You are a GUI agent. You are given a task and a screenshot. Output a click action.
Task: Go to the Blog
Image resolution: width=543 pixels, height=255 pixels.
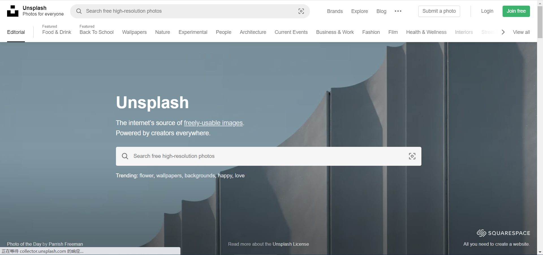[x=381, y=11]
